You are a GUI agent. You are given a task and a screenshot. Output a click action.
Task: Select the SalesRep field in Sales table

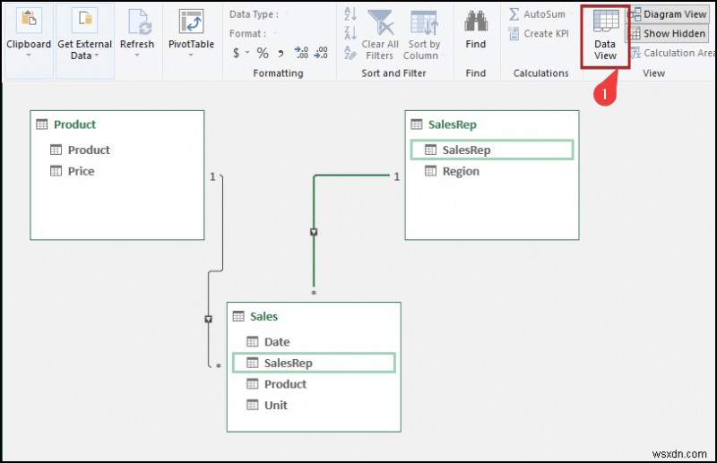click(x=314, y=363)
